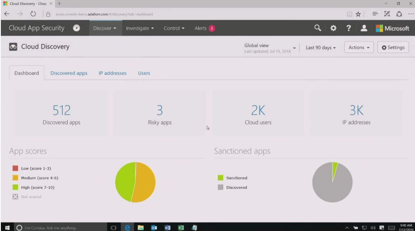Click the browser address bar

(x=195, y=14)
